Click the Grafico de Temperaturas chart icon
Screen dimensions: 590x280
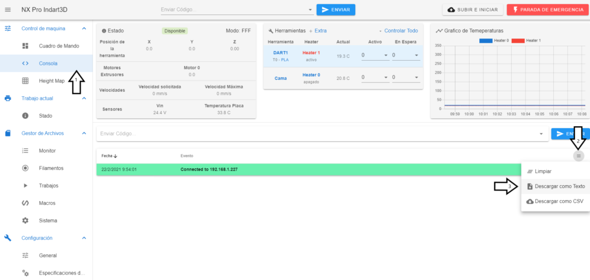click(x=439, y=31)
